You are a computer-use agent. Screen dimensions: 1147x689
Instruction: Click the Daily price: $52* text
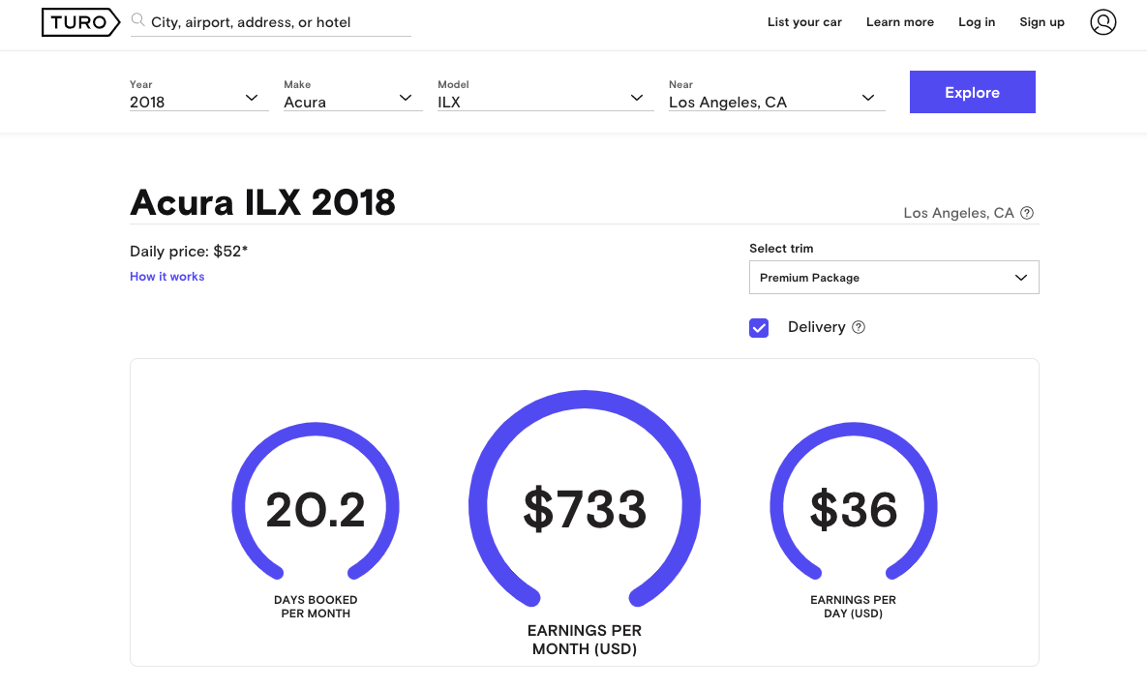pyautogui.click(x=189, y=251)
